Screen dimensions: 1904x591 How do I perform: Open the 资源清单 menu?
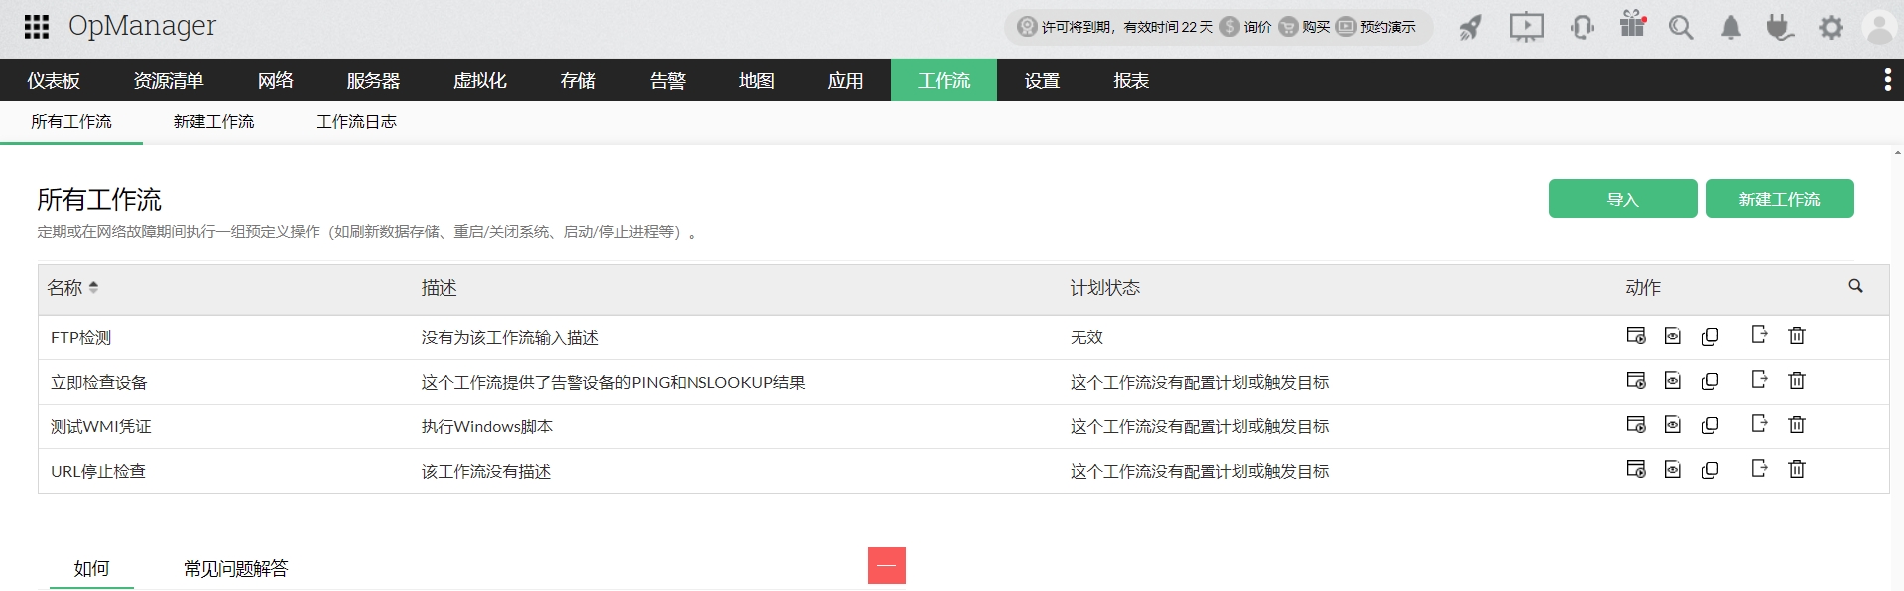point(169,81)
